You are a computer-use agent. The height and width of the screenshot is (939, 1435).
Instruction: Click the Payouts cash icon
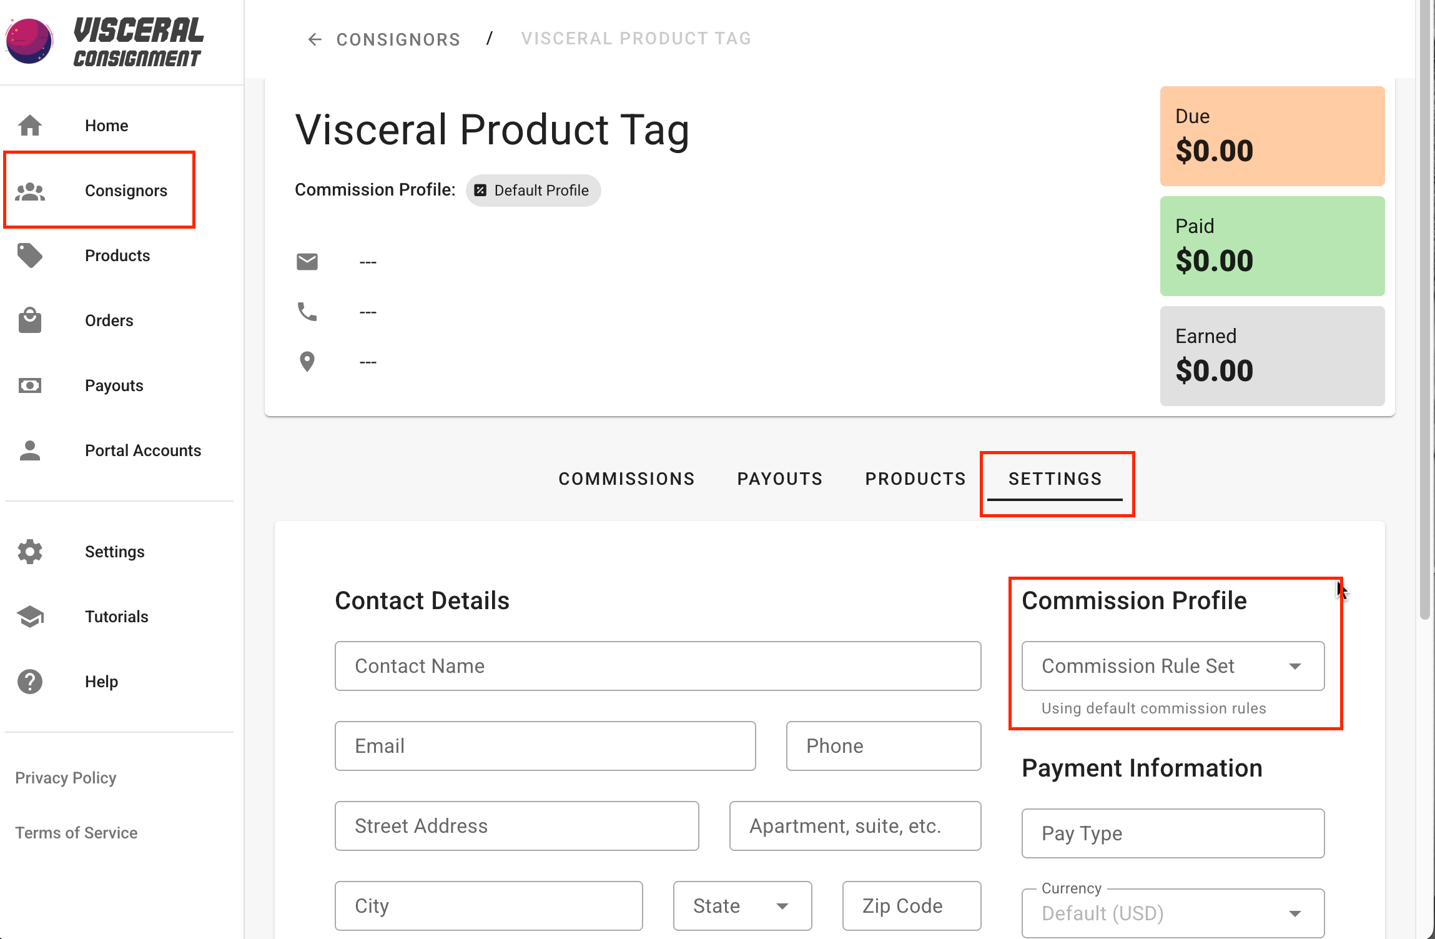[x=30, y=385]
